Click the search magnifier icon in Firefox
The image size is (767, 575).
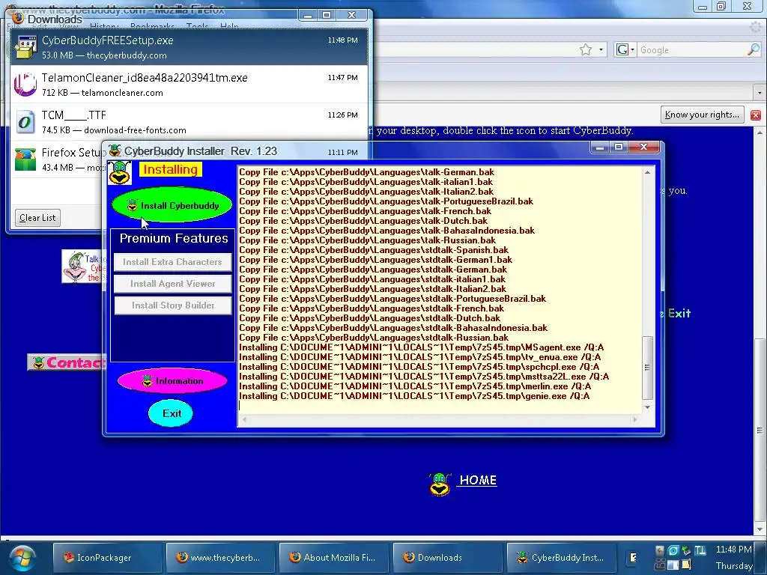[754, 49]
